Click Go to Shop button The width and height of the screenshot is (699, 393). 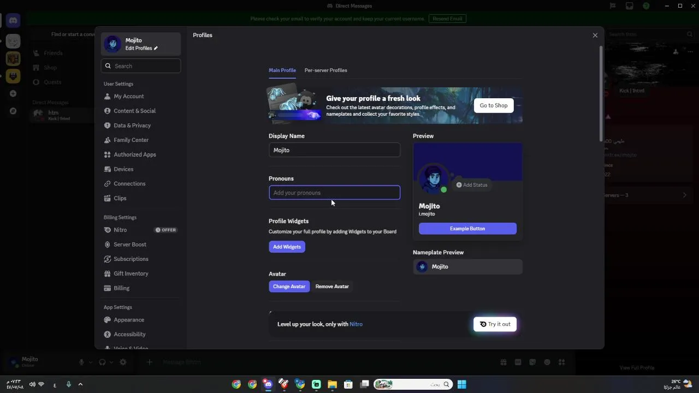pos(494,105)
